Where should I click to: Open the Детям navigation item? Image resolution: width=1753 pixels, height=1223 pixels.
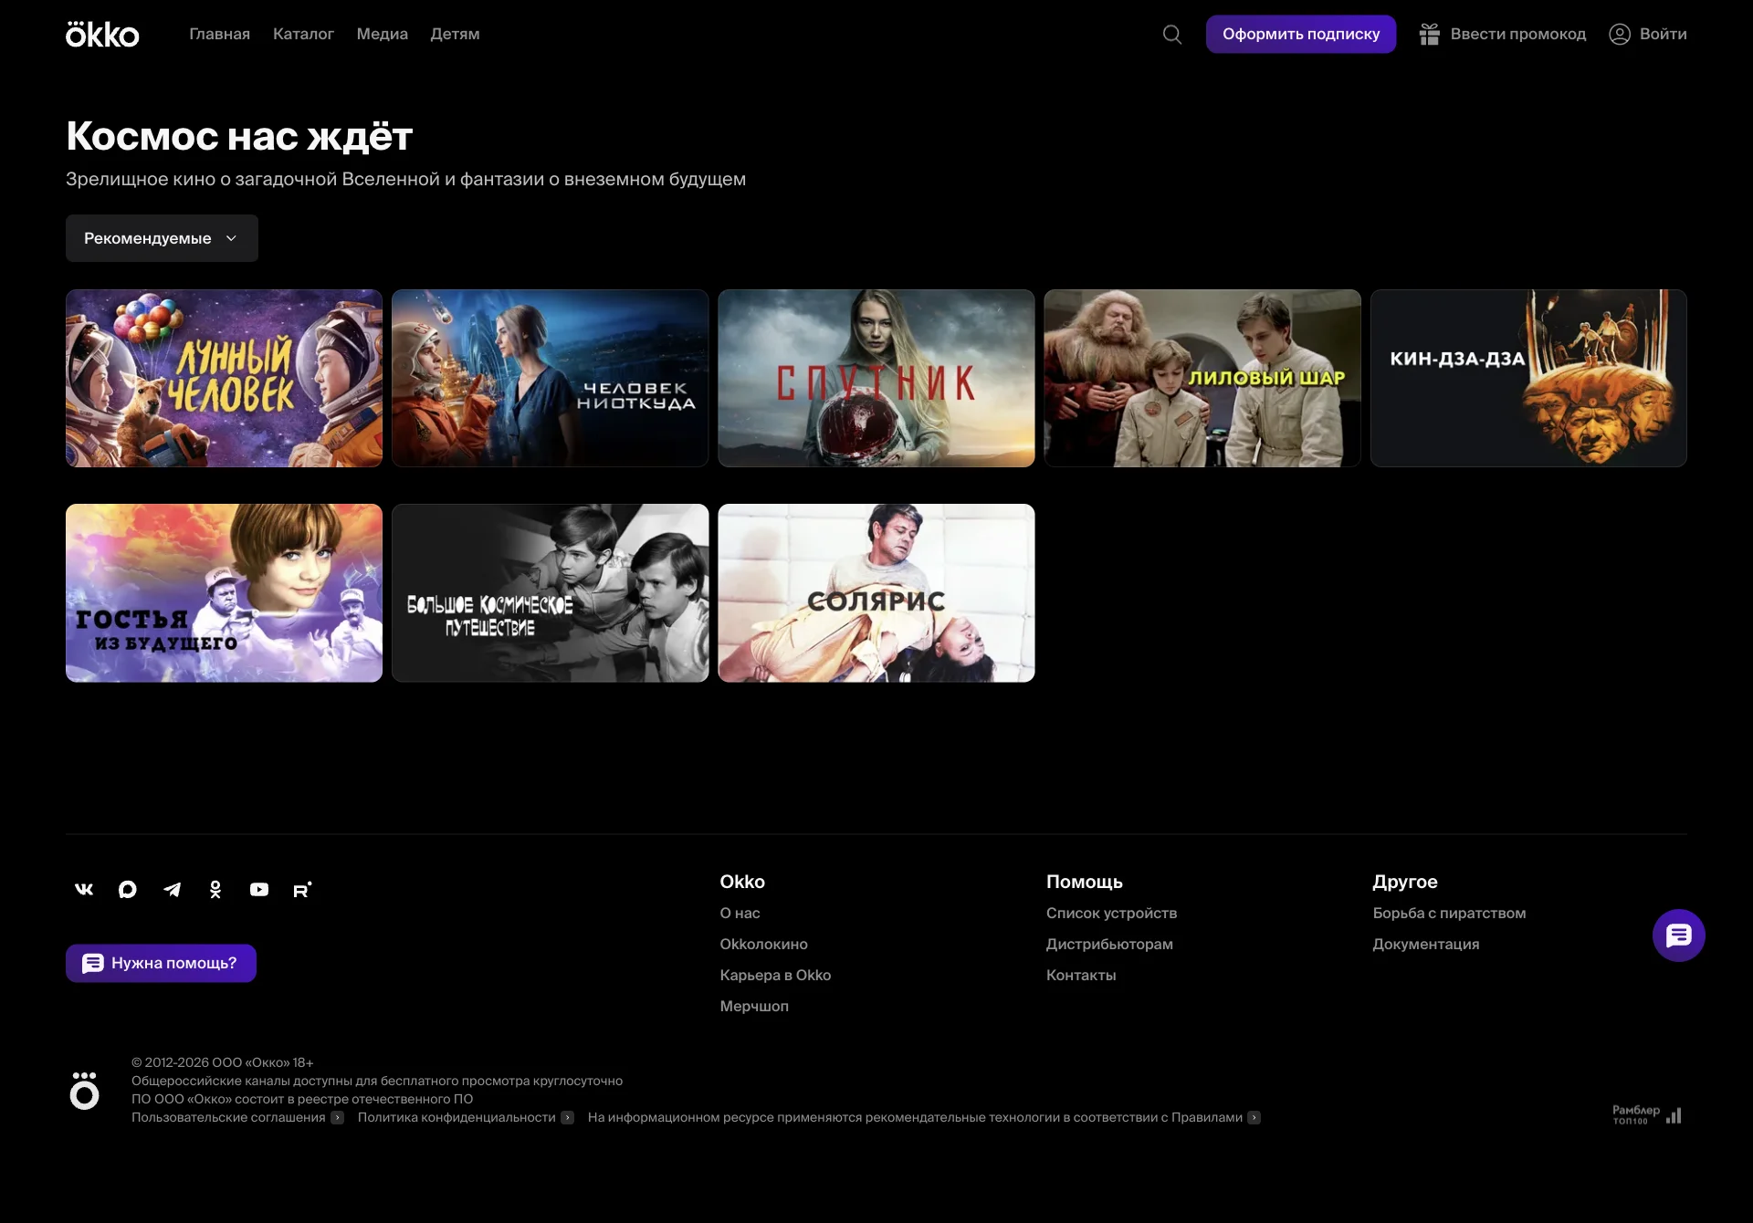[455, 34]
